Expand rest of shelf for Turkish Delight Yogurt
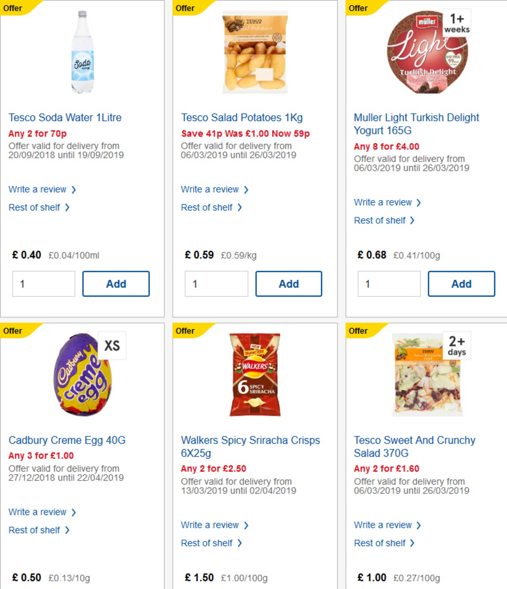507x589 pixels. click(x=380, y=220)
